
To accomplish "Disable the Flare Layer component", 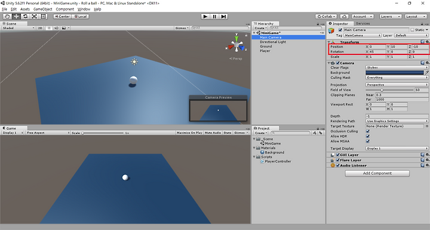I will point(338,160).
